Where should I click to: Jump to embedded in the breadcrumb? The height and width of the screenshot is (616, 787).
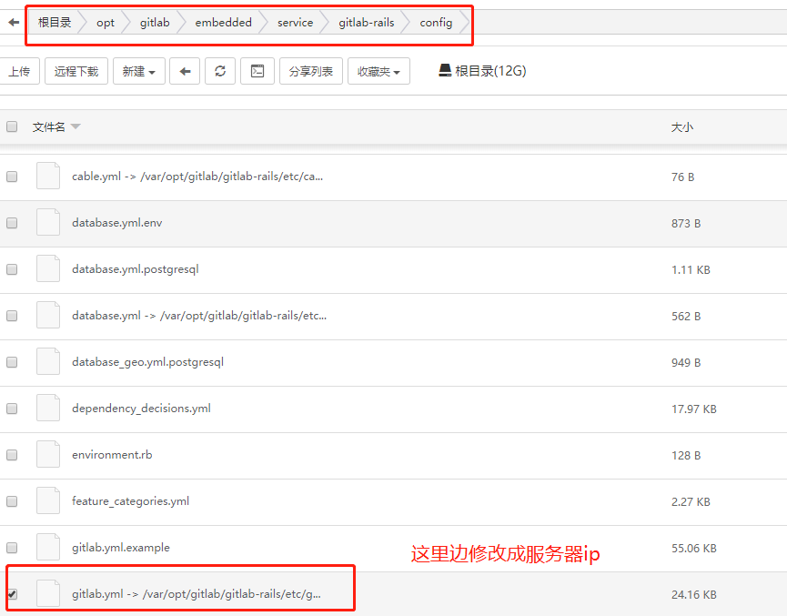tap(223, 23)
